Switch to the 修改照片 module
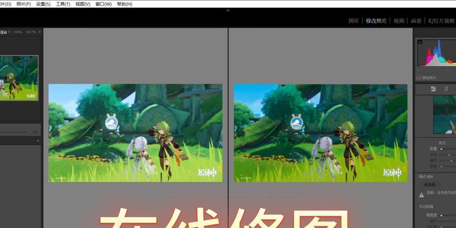 pos(376,21)
